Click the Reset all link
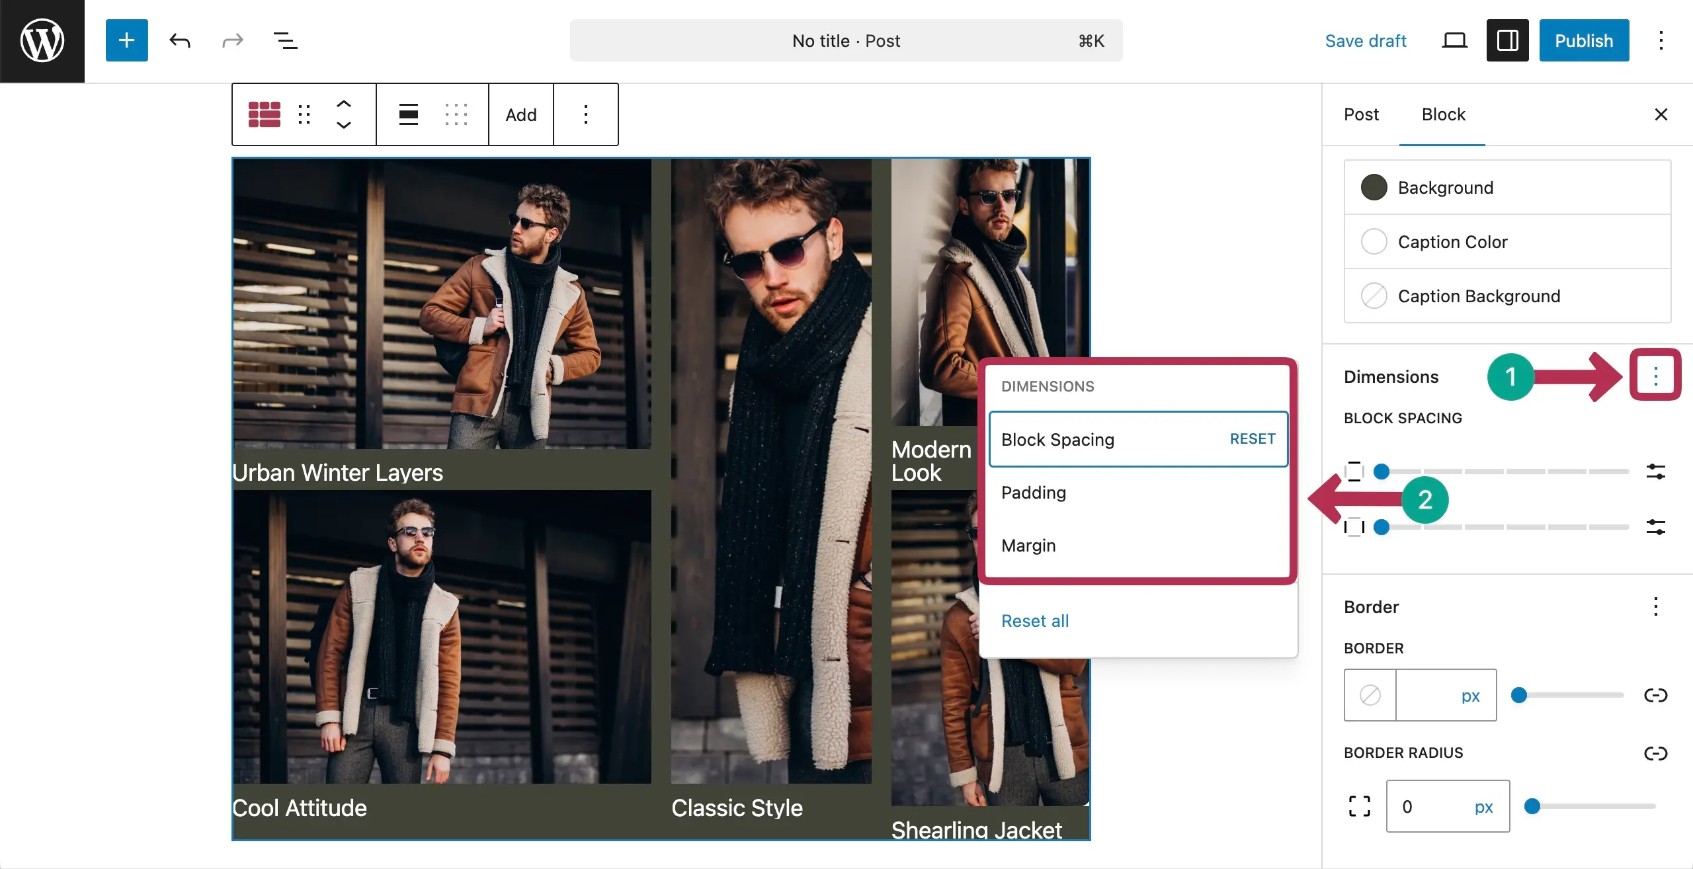This screenshot has width=1693, height=869. 1034,620
